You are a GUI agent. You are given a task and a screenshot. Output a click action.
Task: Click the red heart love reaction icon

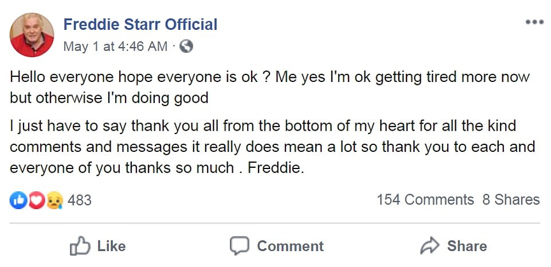(x=36, y=200)
